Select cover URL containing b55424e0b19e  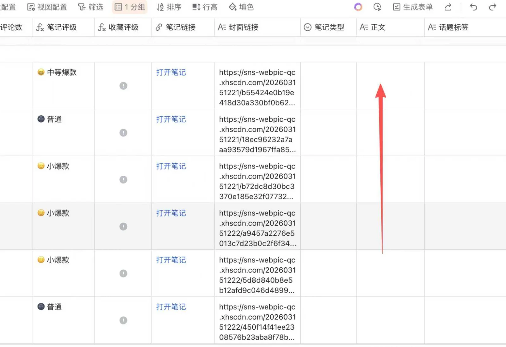tap(257, 88)
